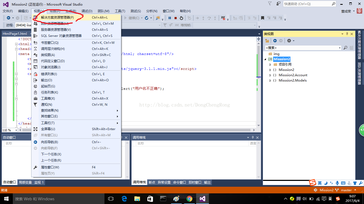Click the editor's horizontal scrollbar

point(136,130)
